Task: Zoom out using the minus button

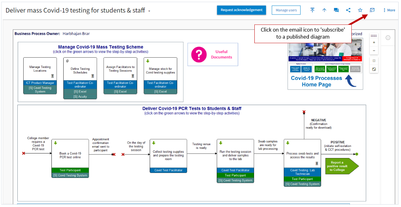Action: (x=374, y=51)
